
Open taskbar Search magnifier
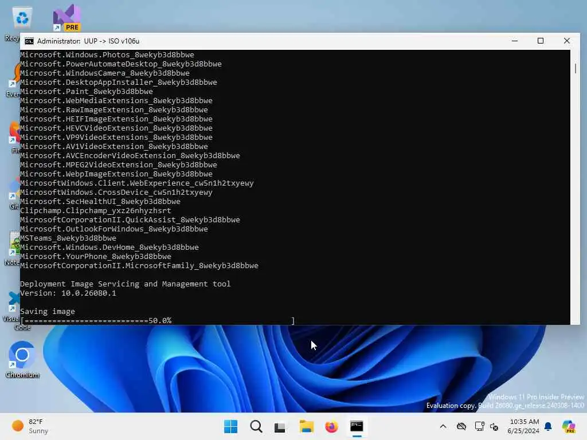pyautogui.click(x=256, y=426)
